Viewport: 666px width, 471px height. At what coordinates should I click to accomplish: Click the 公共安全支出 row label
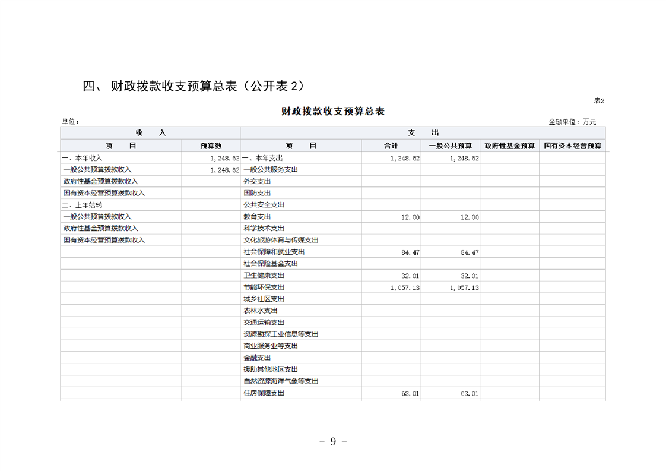click(264, 205)
